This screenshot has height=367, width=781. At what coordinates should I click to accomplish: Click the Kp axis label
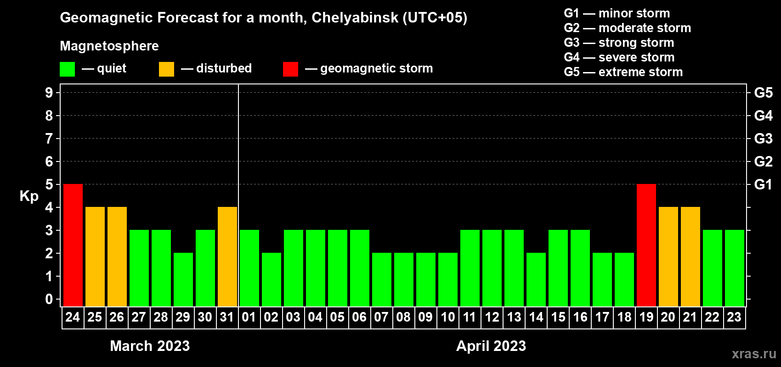pos(29,196)
